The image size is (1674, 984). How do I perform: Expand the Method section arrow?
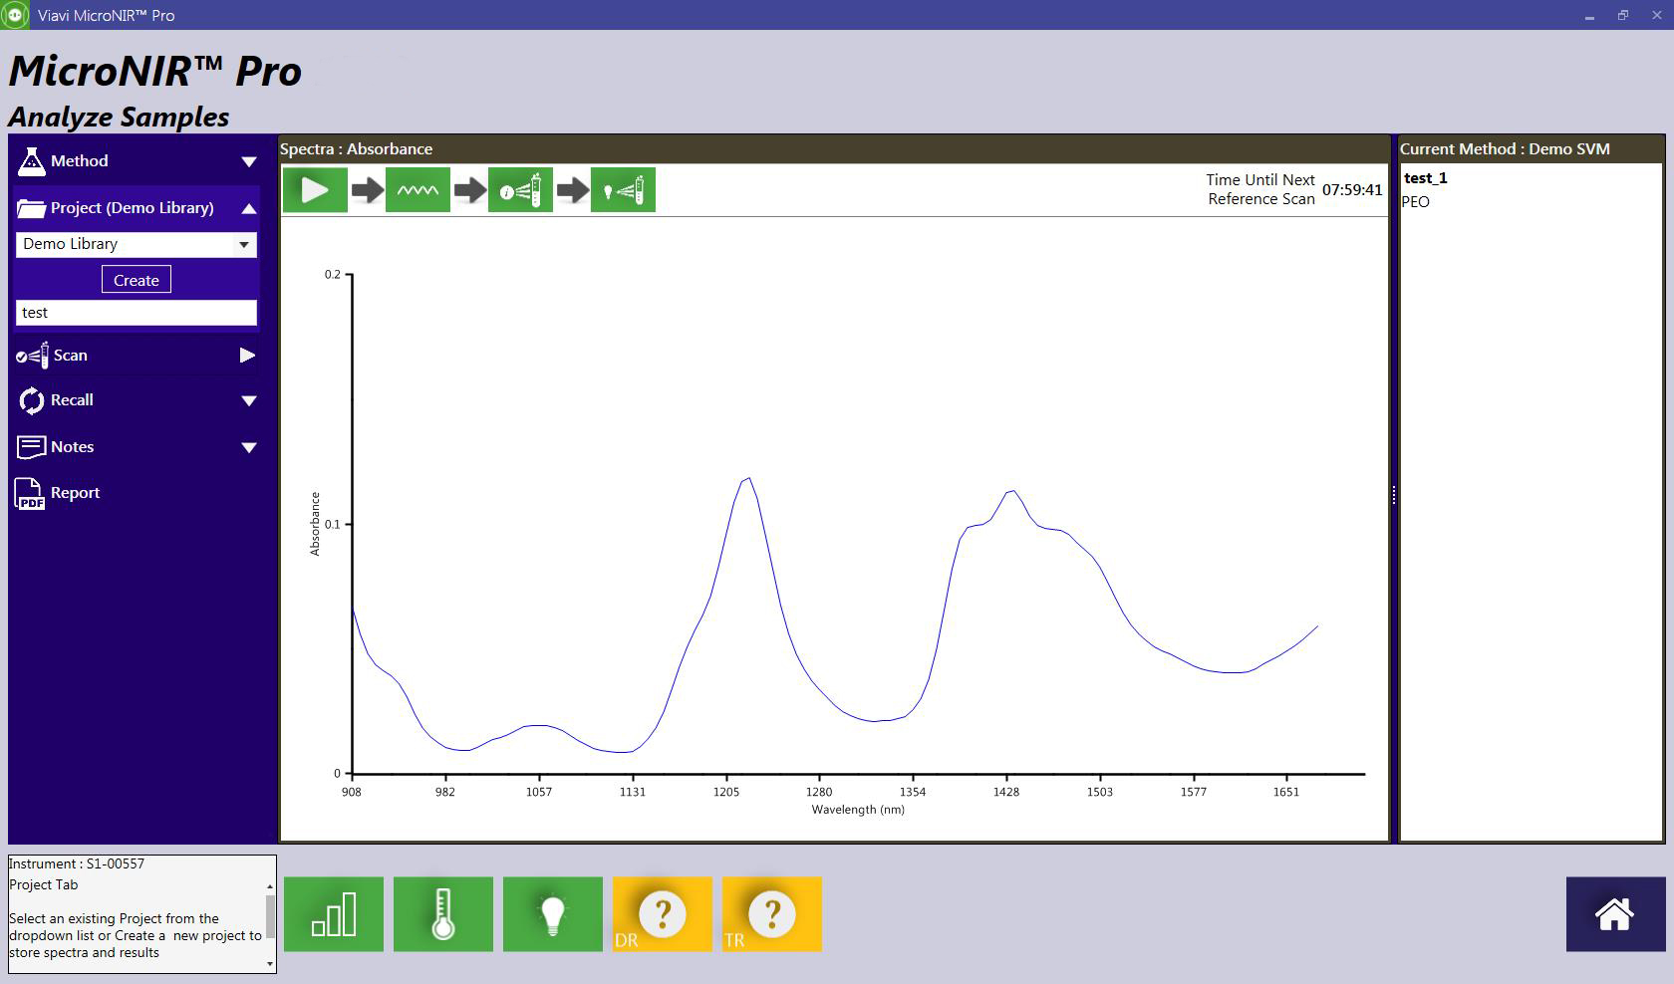248,161
